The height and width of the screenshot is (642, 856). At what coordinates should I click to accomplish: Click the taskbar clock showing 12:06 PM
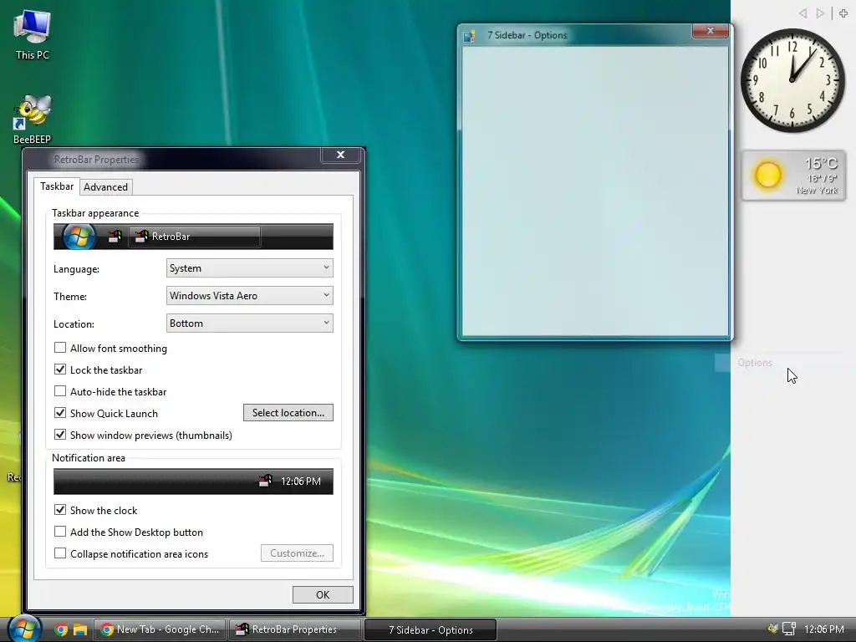coord(824,629)
